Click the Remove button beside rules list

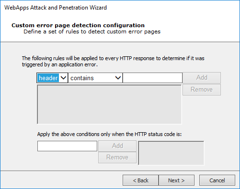click(202, 90)
